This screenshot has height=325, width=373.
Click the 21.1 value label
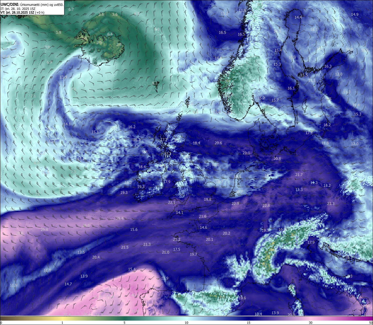coord(246,153)
